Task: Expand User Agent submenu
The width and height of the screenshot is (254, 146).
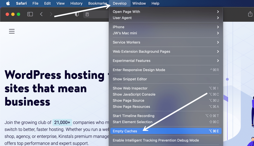Action: point(166,18)
